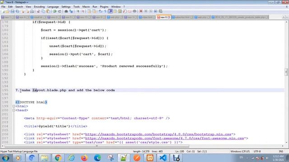Image resolution: width=289 pixels, height=162 pixels.
Task: Click the Undo toolbar icon
Action: (55, 11)
